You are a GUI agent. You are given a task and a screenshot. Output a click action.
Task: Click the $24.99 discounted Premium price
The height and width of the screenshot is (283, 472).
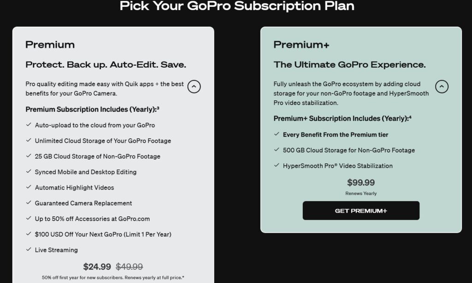[97, 266]
